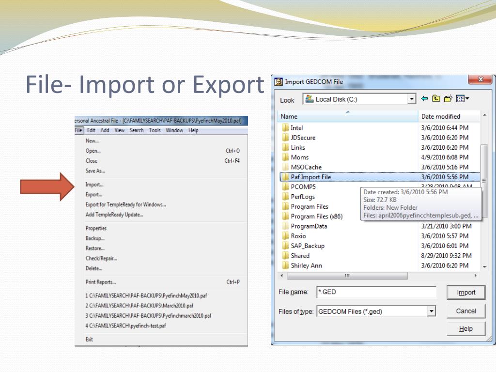Click the Links folder icon

coord(285,147)
